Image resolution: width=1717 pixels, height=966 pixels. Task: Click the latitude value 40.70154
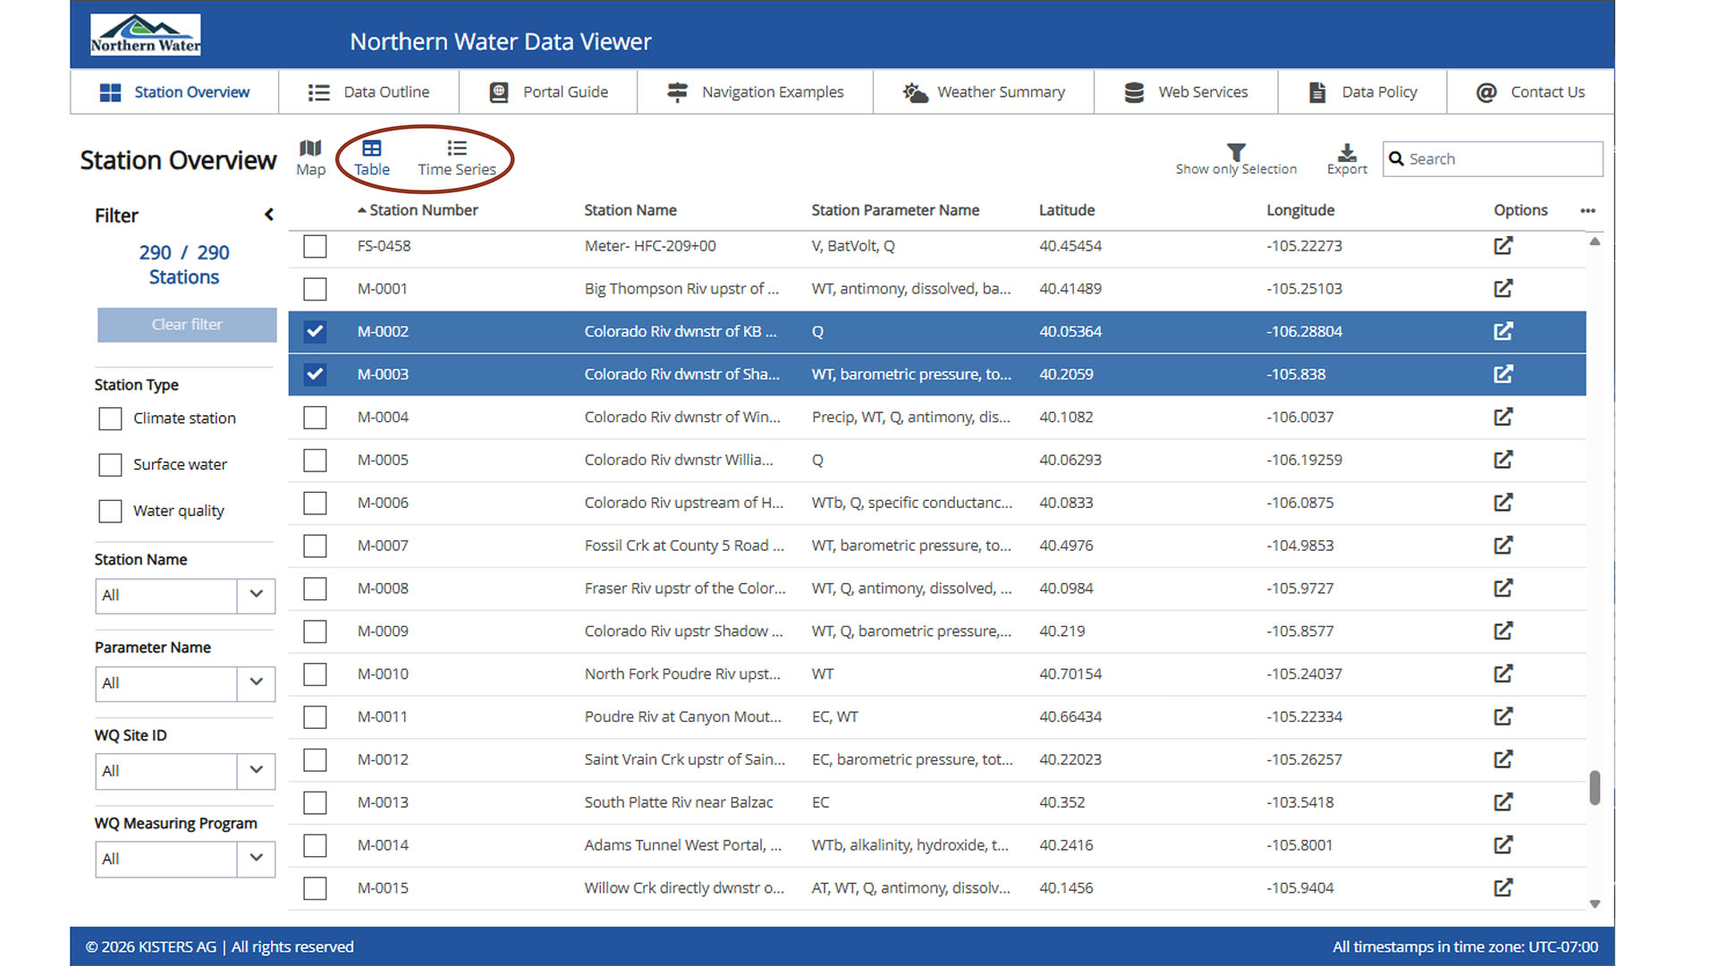coord(1070,674)
